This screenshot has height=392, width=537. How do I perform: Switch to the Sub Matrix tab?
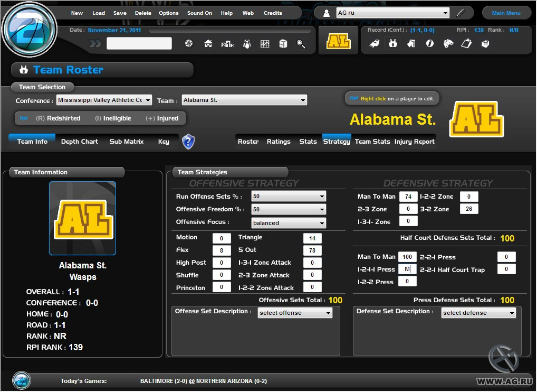tap(127, 142)
